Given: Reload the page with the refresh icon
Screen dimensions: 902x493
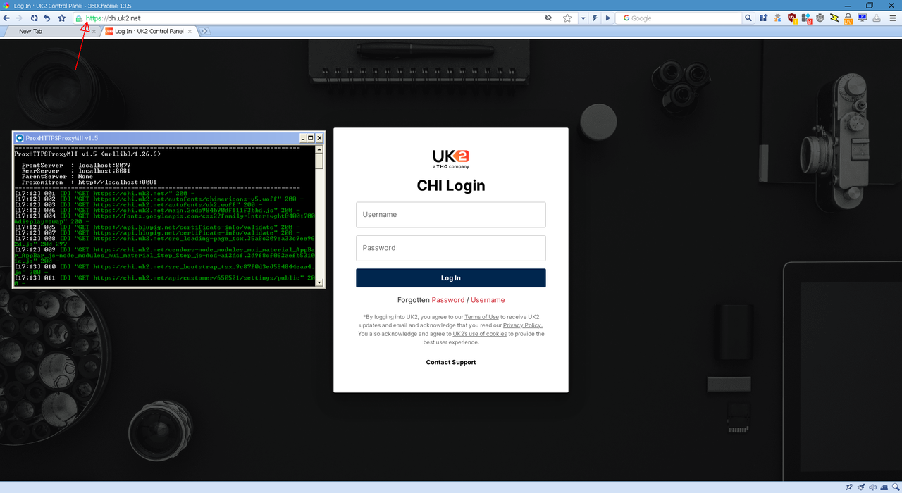Looking at the screenshot, I should [x=34, y=18].
